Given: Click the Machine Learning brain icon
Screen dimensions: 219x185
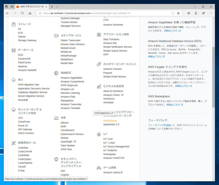Looking at the screenshot, I should 56,73.
